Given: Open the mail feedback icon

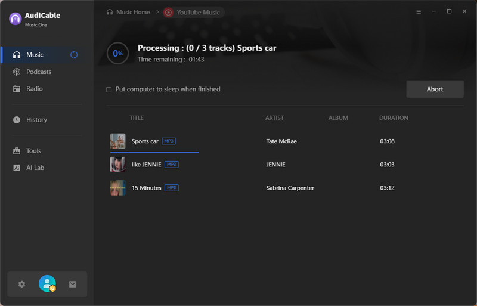Looking at the screenshot, I should [73, 285].
